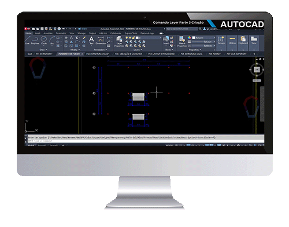Viewport: 289px width, 227px height.
Task: Select the Dimension tool
Action: point(101,40)
